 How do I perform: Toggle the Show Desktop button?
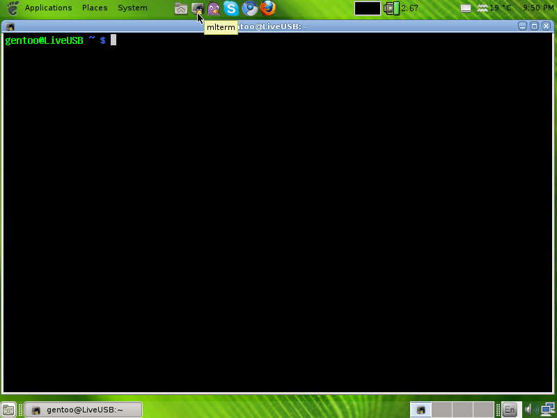pos(8,410)
